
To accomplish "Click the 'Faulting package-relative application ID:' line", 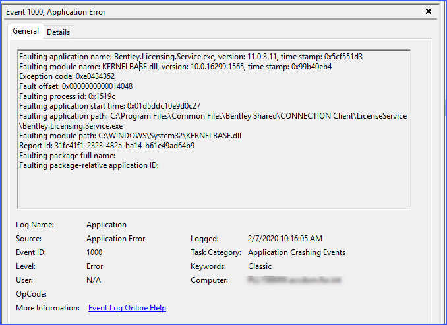I will coord(89,165).
